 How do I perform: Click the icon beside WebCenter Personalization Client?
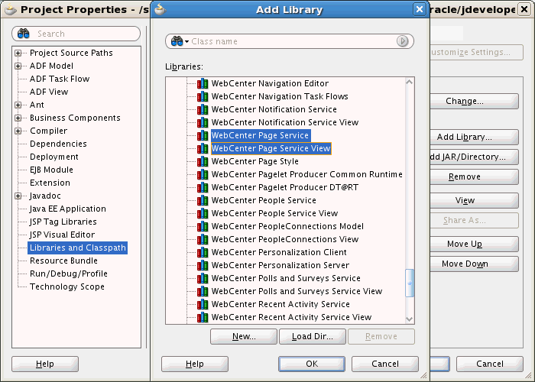(x=203, y=251)
